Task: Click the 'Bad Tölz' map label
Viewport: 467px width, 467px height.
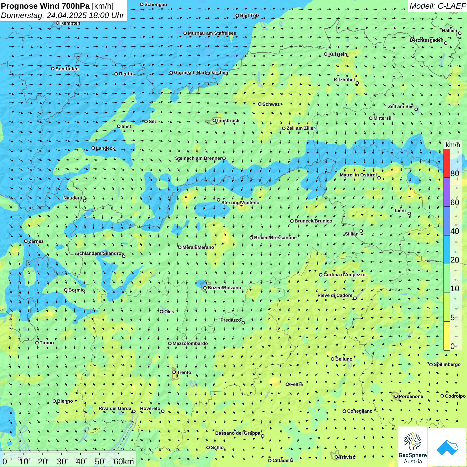Action: pos(250,15)
